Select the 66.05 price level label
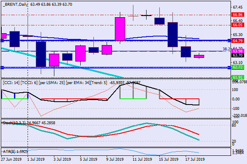The width and height of the screenshot is (247, 164). pos(238,25)
